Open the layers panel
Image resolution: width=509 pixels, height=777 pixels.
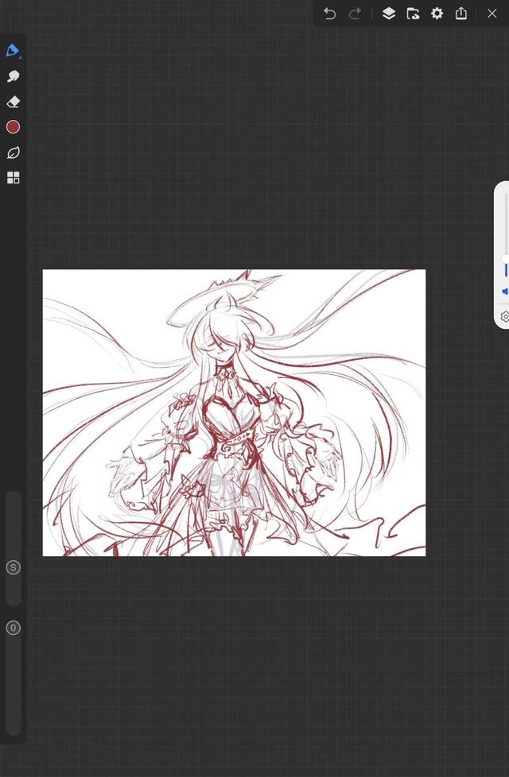click(x=388, y=14)
